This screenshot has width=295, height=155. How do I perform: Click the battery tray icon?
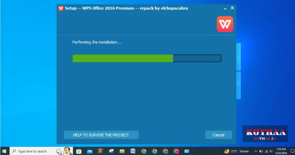coord(261,151)
